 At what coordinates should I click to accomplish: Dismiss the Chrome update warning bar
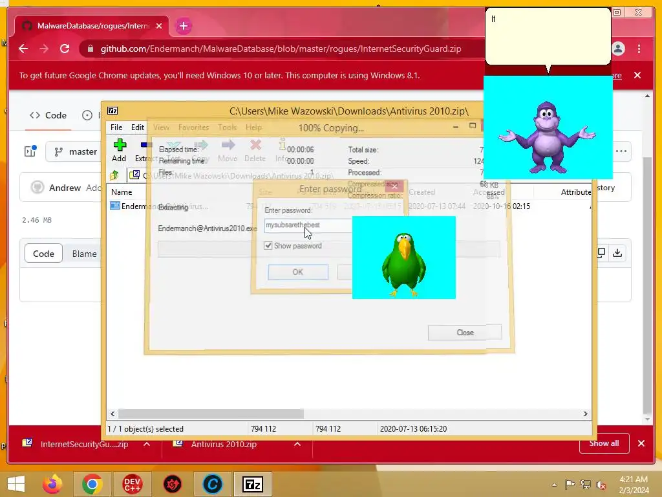[x=637, y=75]
